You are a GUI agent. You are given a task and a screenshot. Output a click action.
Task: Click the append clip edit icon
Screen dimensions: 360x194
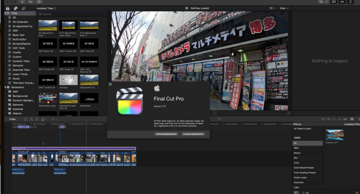tap(37, 119)
